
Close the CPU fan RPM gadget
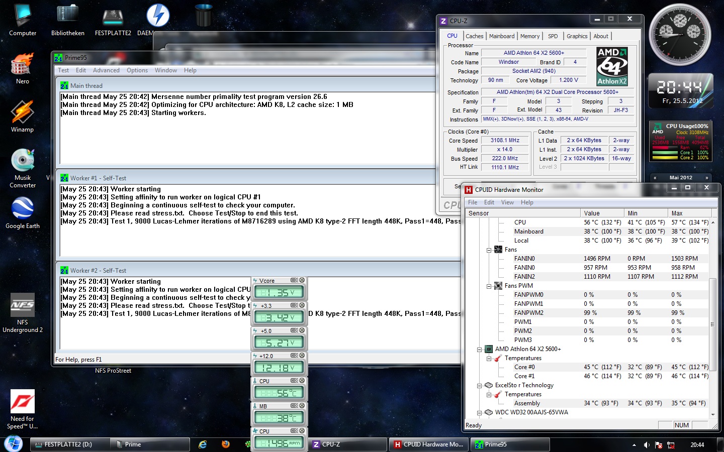302,431
